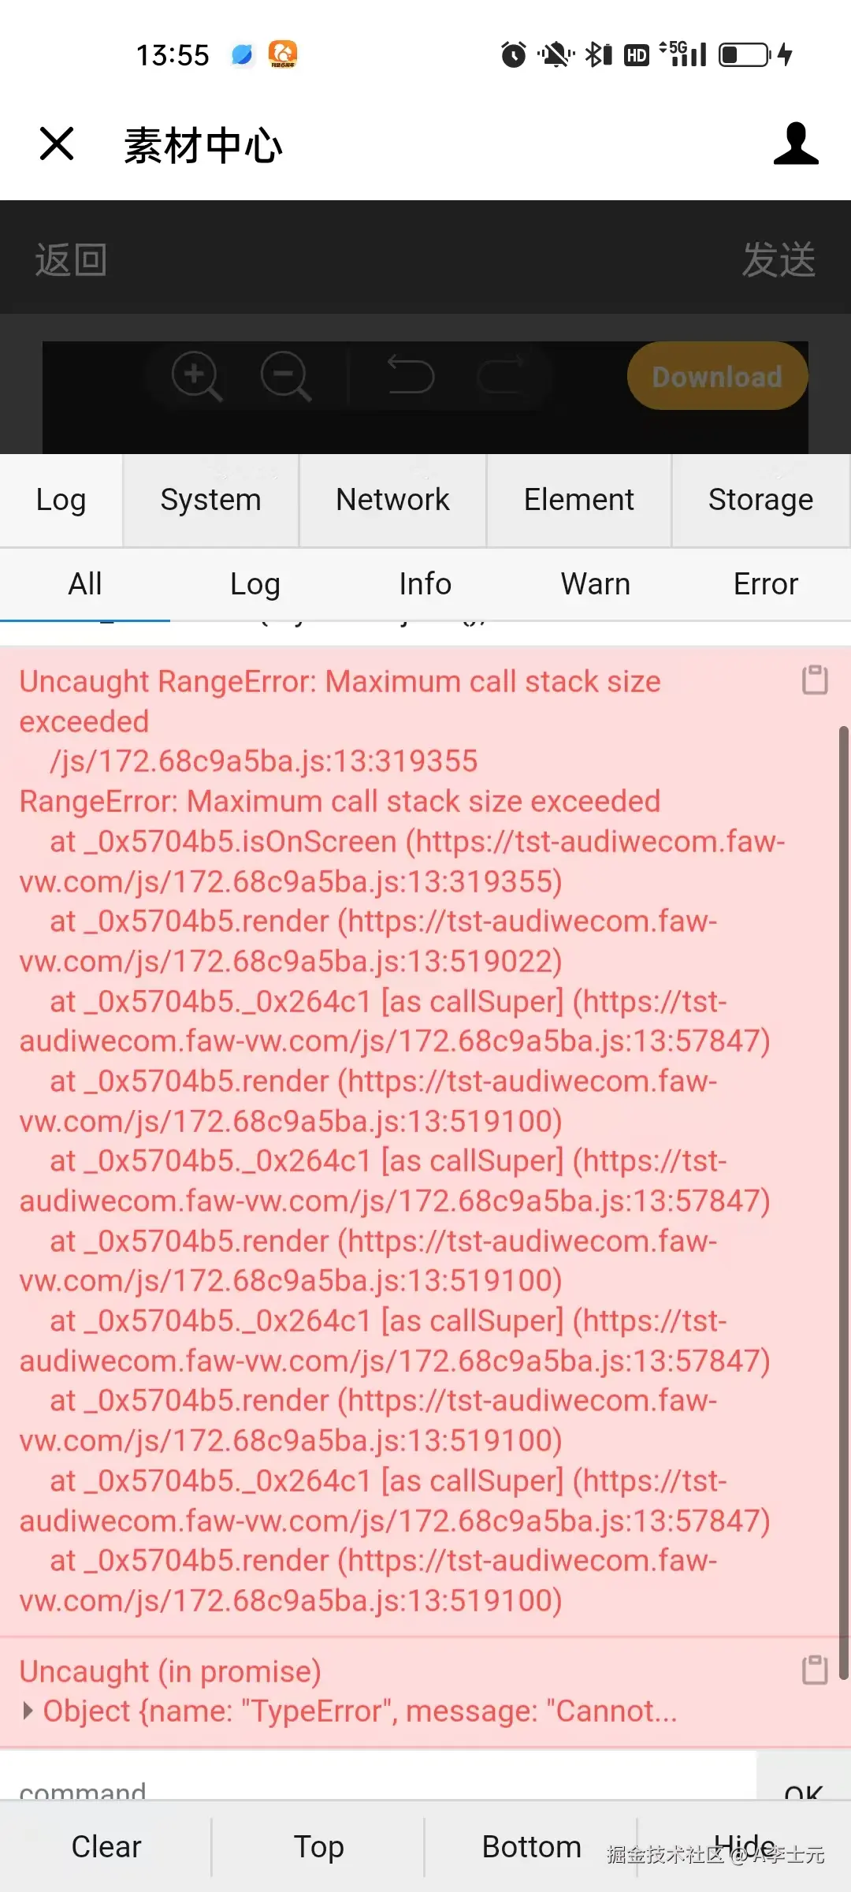Filter console by Error level
The height and width of the screenshot is (1892, 851).
coord(766,584)
